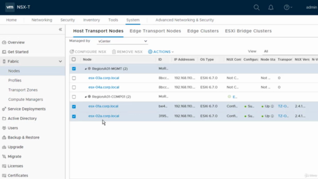Click the Actions gear icon
The image size is (318, 179).
point(150,52)
